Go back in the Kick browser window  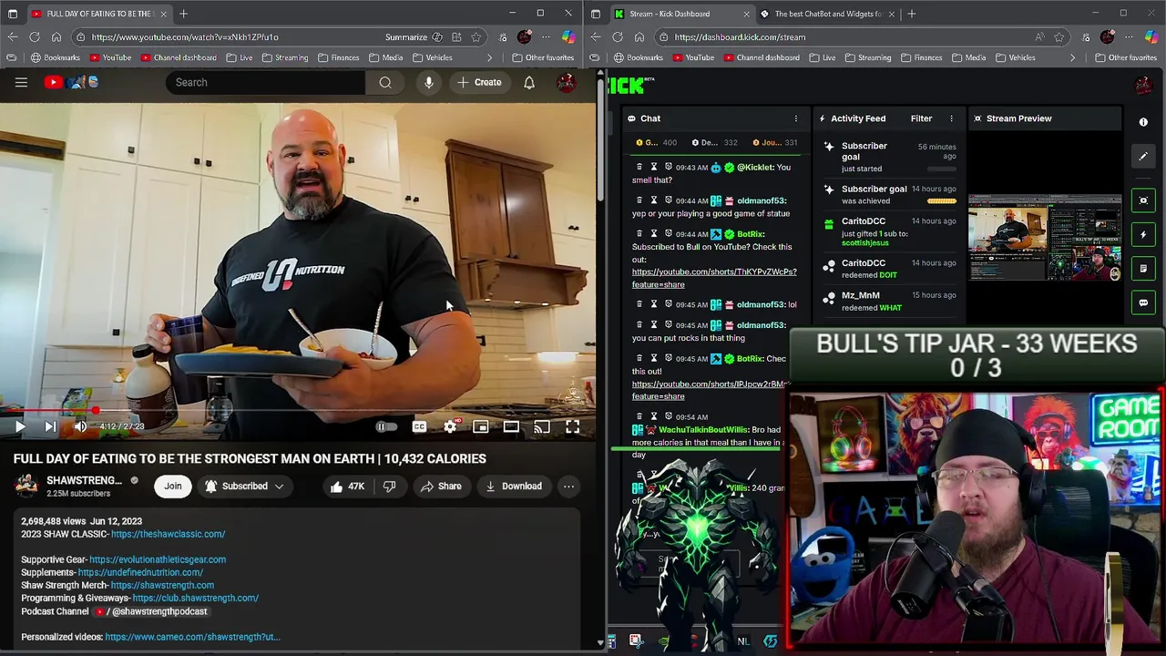point(596,37)
